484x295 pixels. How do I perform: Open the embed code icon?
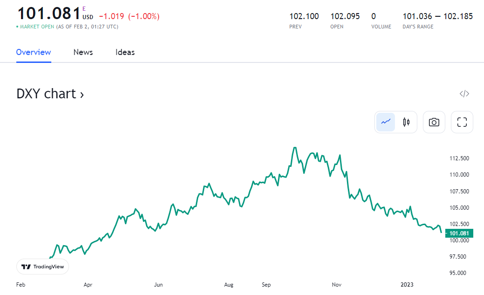click(464, 94)
